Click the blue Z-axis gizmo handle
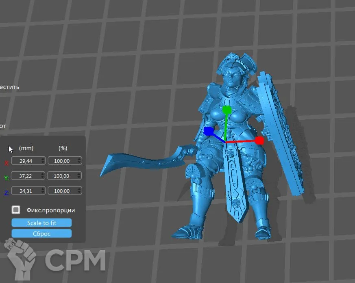Image resolution: width=355 pixels, height=283 pixels. [209, 131]
